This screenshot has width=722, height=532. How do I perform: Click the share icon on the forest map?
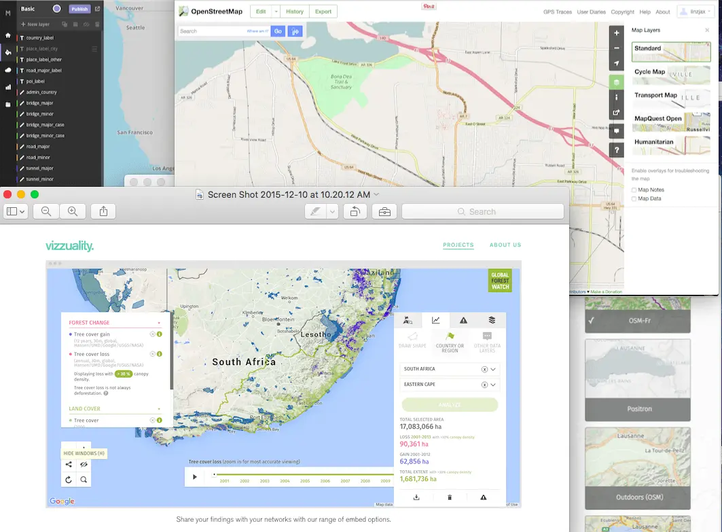[69, 464]
